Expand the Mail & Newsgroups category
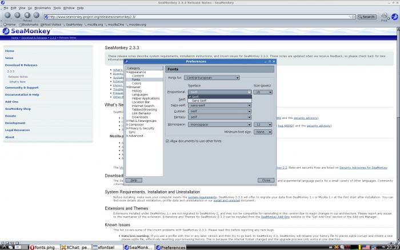This screenshot has width=400, height=250. (x=127, y=121)
